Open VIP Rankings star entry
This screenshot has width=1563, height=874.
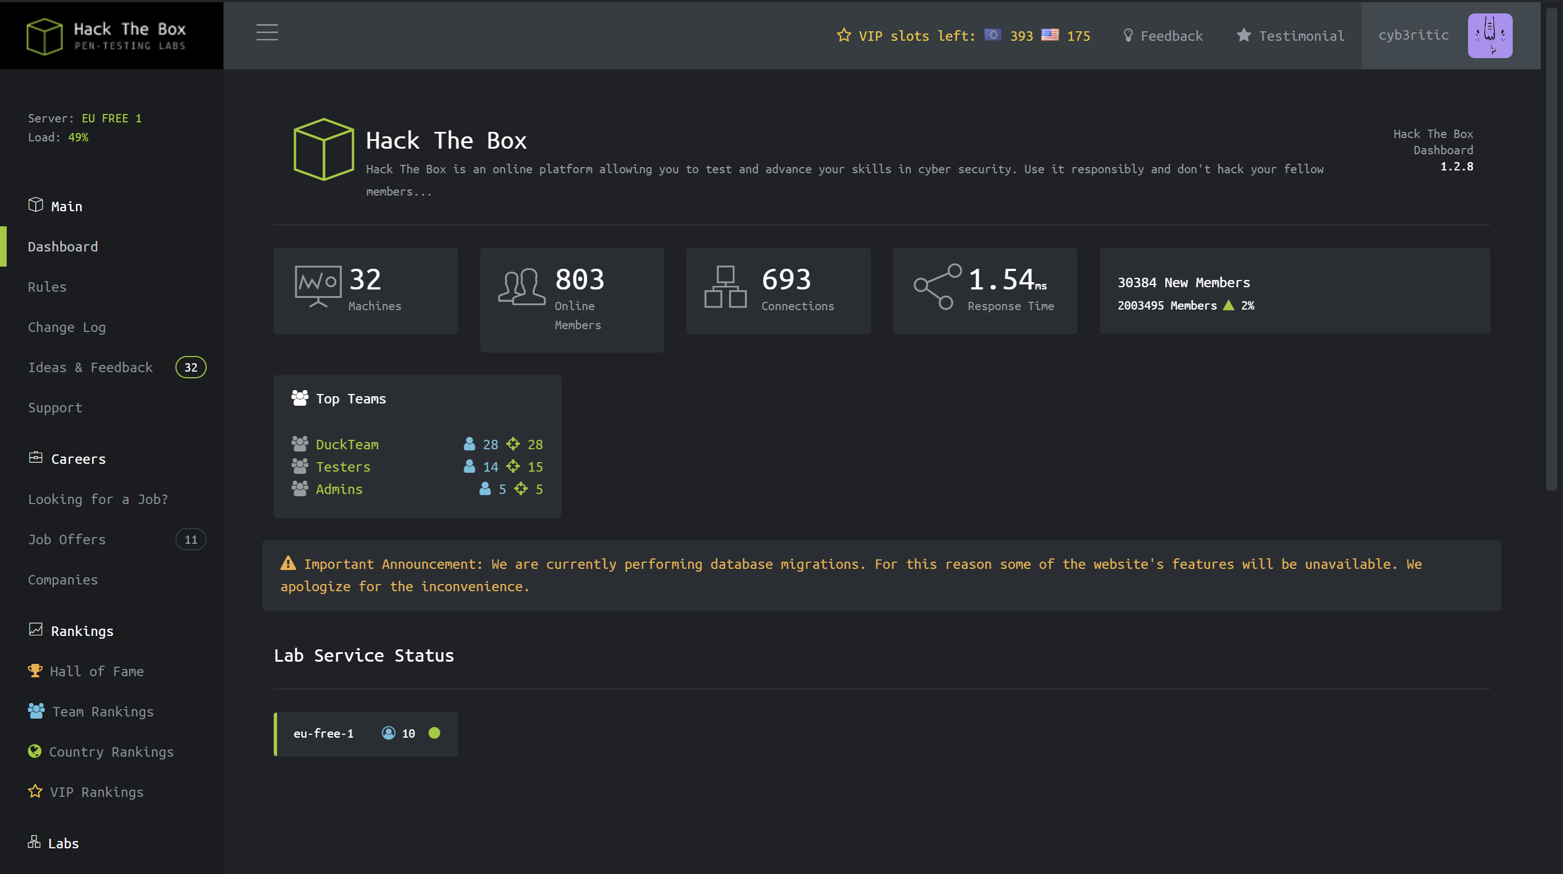[86, 791]
